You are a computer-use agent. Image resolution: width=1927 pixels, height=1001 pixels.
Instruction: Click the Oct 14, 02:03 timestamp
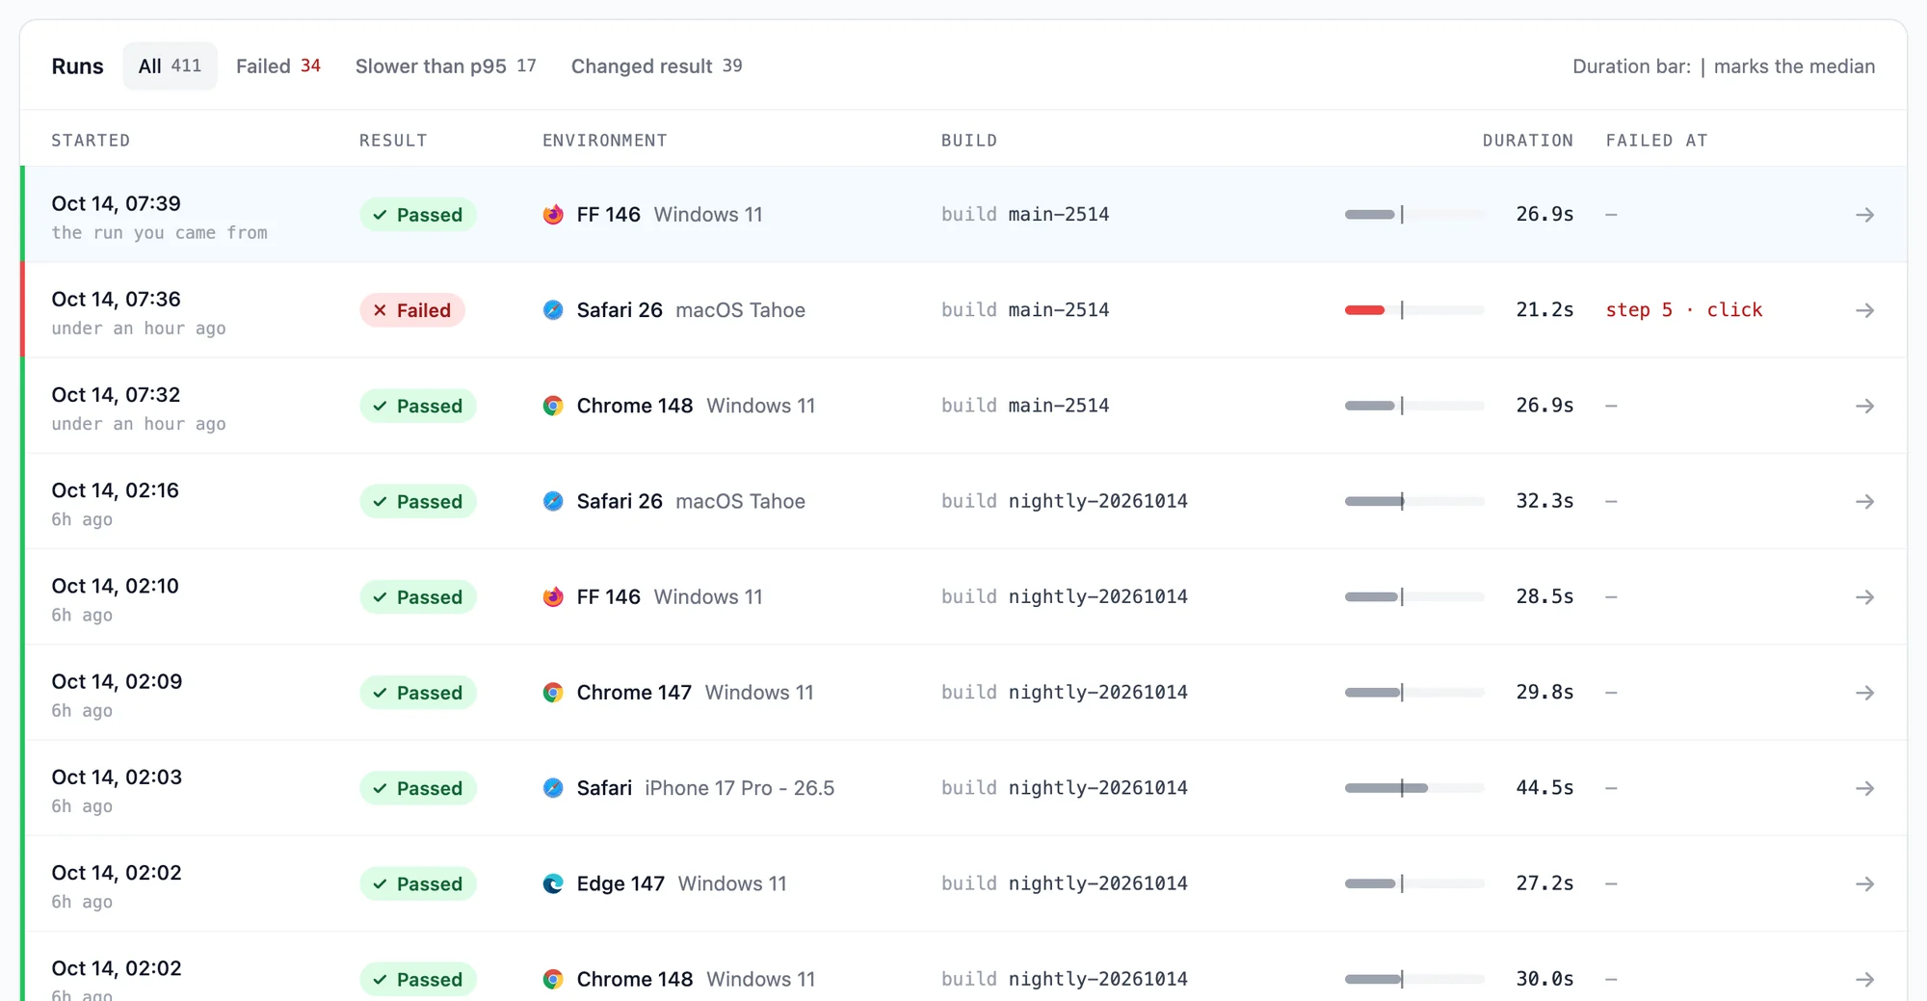point(117,777)
